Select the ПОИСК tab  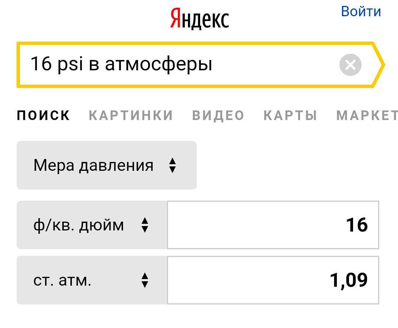pos(43,115)
